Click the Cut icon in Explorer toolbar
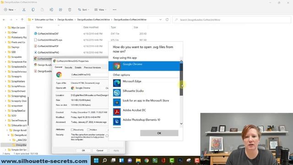 coord(24,10)
